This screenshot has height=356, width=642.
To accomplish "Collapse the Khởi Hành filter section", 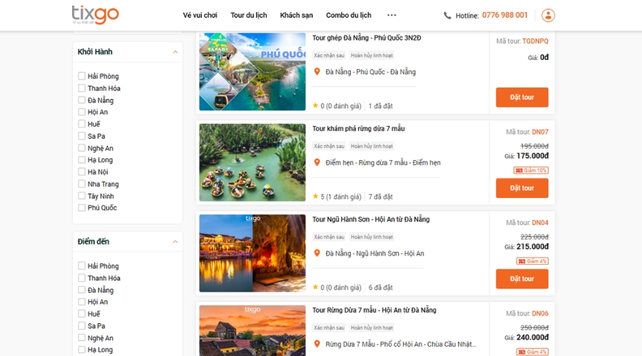I will pos(175,52).
